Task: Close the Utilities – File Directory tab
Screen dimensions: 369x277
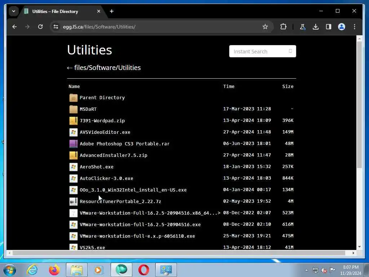Action: (x=99, y=11)
